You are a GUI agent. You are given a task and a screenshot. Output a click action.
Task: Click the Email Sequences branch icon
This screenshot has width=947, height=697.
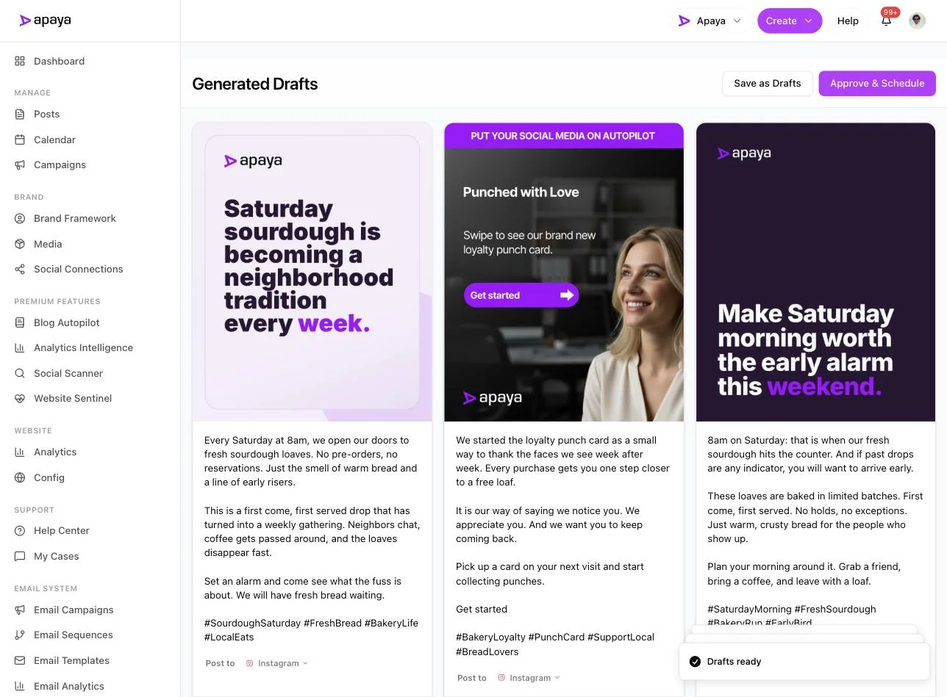(20, 635)
